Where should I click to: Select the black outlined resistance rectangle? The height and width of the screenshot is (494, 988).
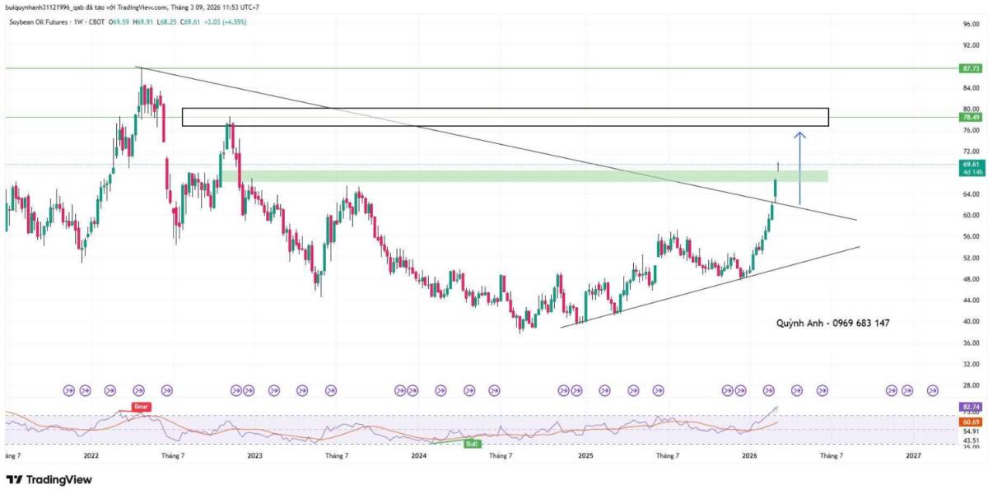pos(506,117)
